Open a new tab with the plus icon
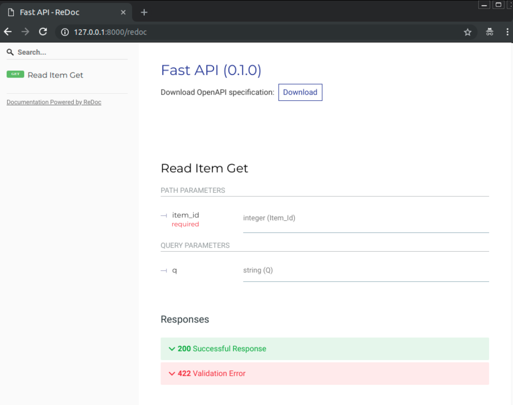The height and width of the screenshot is (405, 513). 144,13
